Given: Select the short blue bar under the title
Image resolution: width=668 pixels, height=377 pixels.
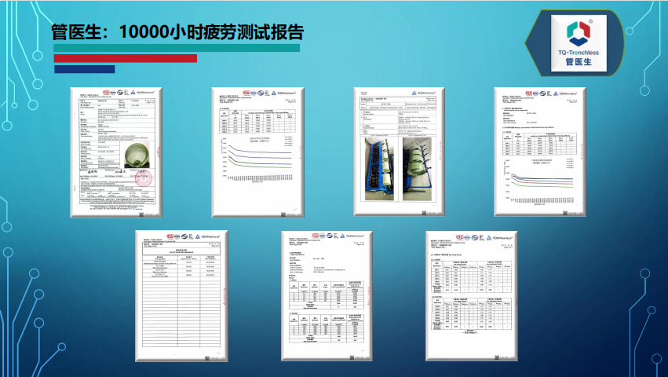Looking at the screenshot, I should pos(84,69).
